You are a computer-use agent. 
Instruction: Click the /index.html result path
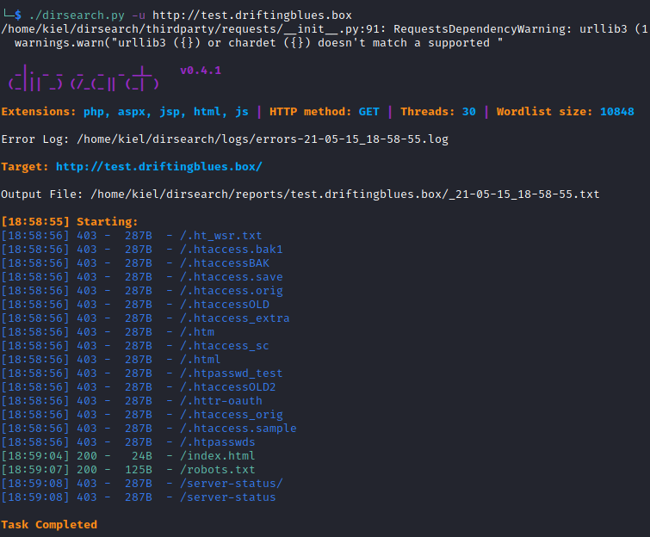217,456
